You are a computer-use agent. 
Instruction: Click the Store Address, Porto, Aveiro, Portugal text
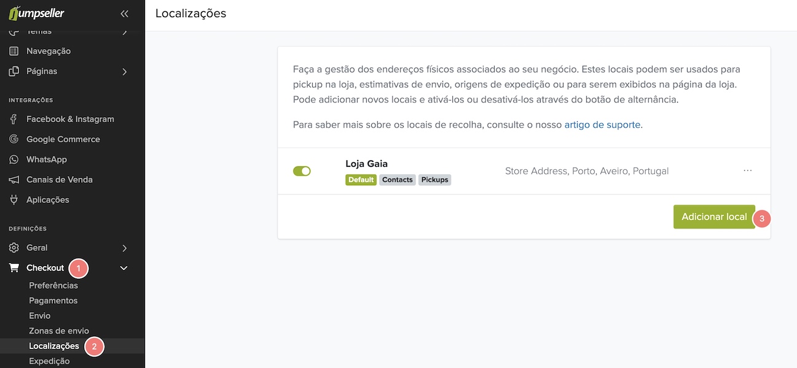pos(587,171)
